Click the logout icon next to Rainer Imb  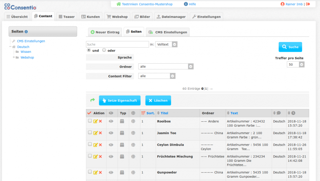click(x=308, y=4)
